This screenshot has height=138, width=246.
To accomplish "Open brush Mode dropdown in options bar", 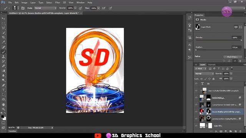I will 45,8.
